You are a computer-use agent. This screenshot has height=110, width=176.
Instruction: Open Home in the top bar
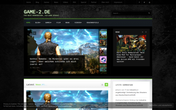click(x=28, y=2)
